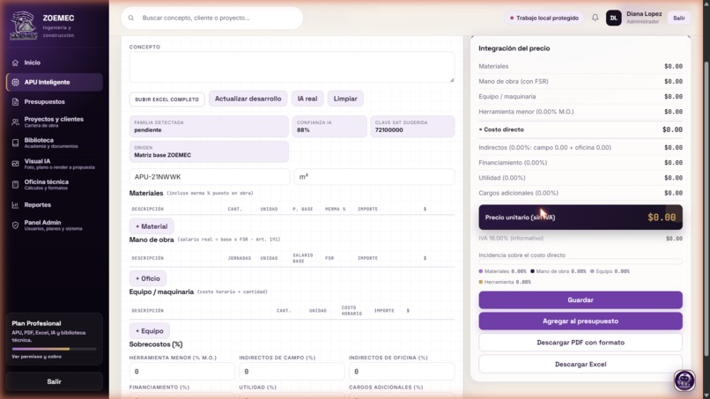The width and height of the screenshot is (710, 399).
Task: Click the page vertical scrollbar
Action: pyautogui.click(x=705, y=209)
